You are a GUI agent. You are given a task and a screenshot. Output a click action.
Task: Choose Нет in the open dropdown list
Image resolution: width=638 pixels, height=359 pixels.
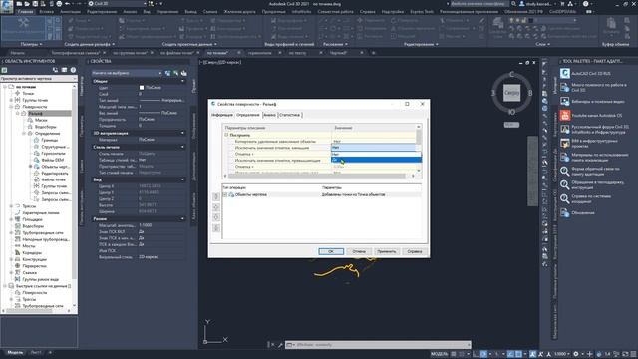coord(376,154)
